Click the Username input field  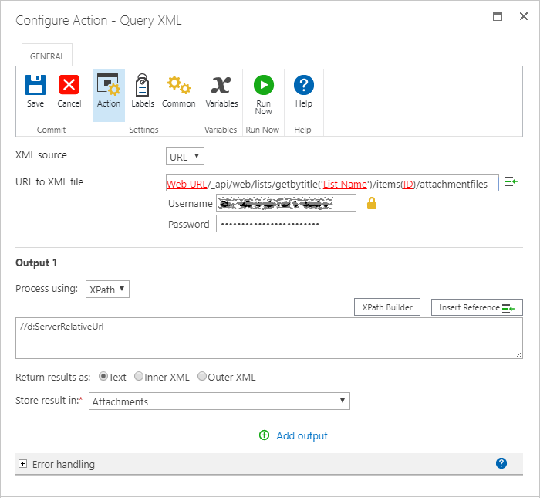(286, 203)
